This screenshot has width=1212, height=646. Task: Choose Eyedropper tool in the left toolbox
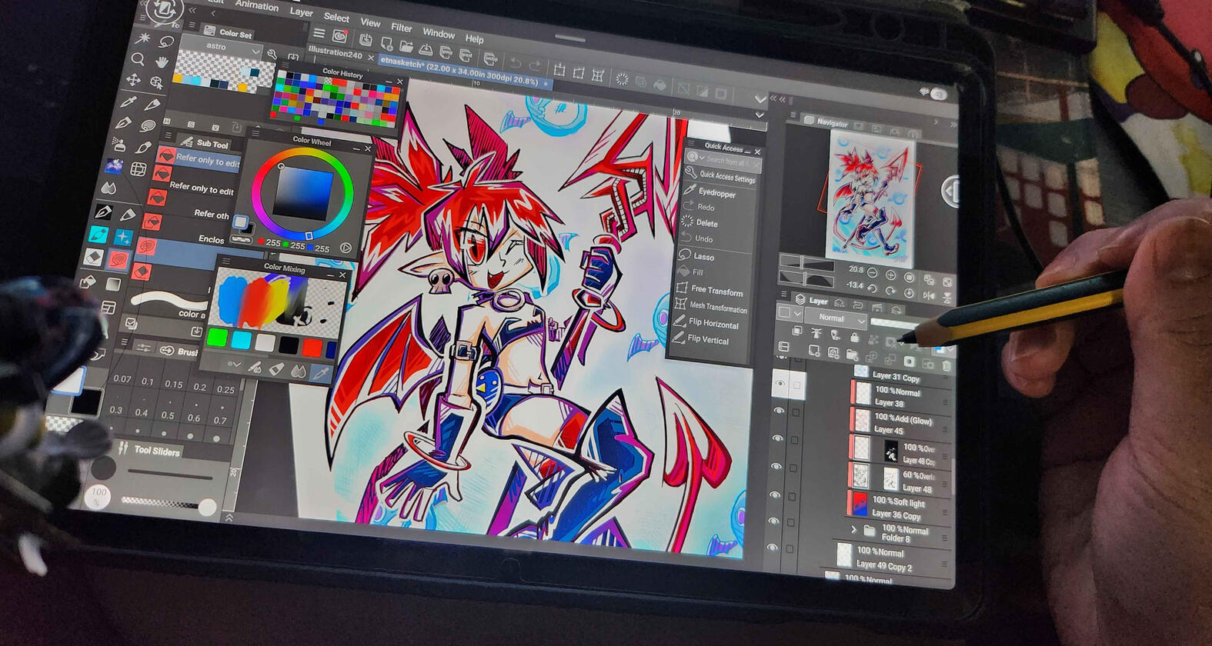[x=128, y=102]
